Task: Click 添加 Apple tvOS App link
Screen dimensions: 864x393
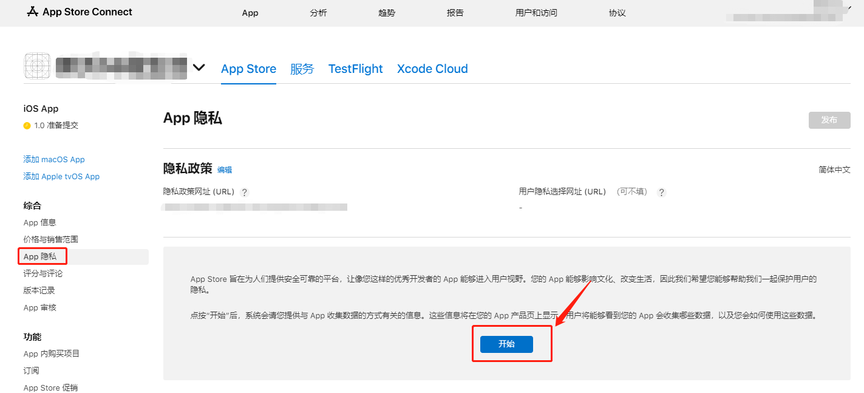Action: point(61,176)
